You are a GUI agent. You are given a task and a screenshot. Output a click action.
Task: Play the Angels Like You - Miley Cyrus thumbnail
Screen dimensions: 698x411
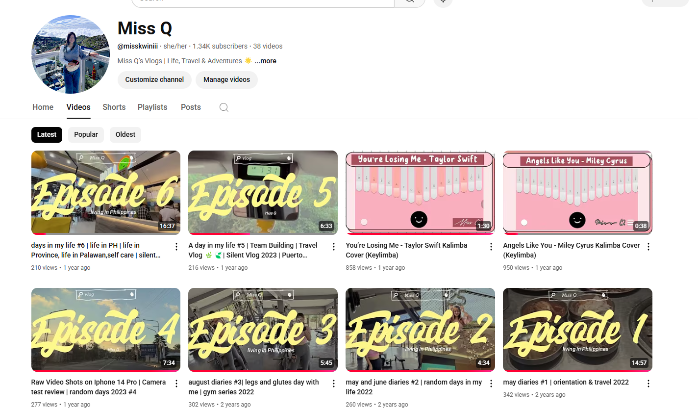(577, 192)
